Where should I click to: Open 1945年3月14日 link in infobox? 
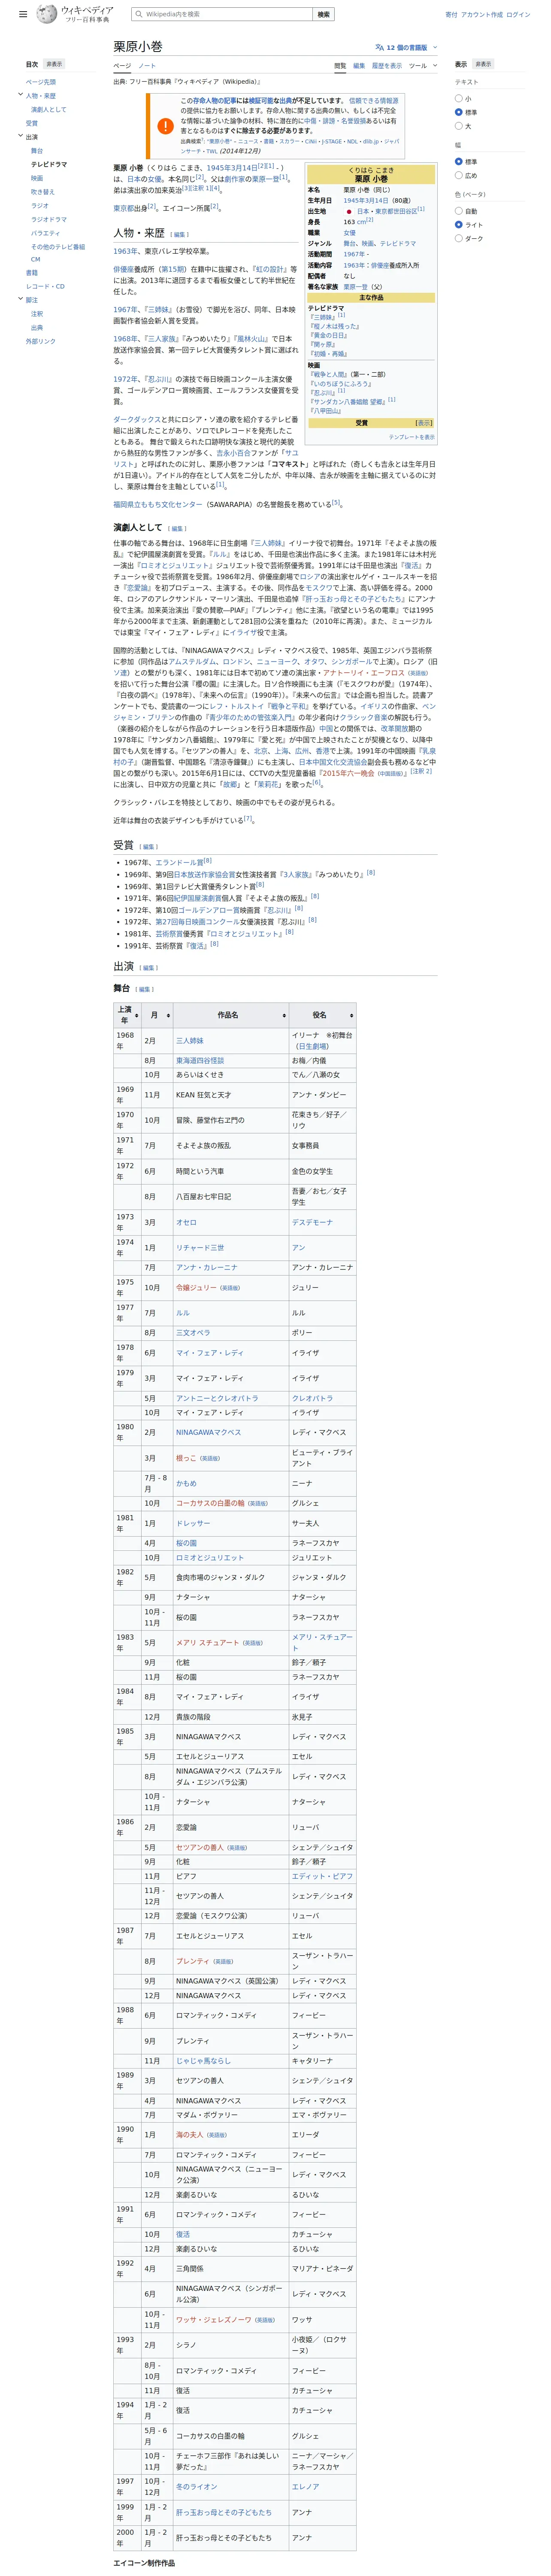(x=366, y=200)
